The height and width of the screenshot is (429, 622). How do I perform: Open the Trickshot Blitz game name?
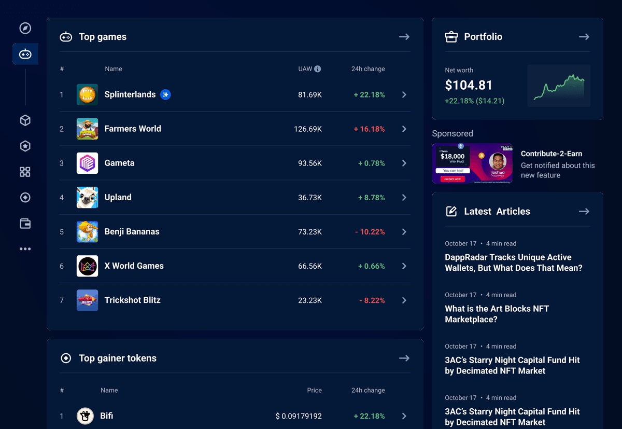coord(132,300)
